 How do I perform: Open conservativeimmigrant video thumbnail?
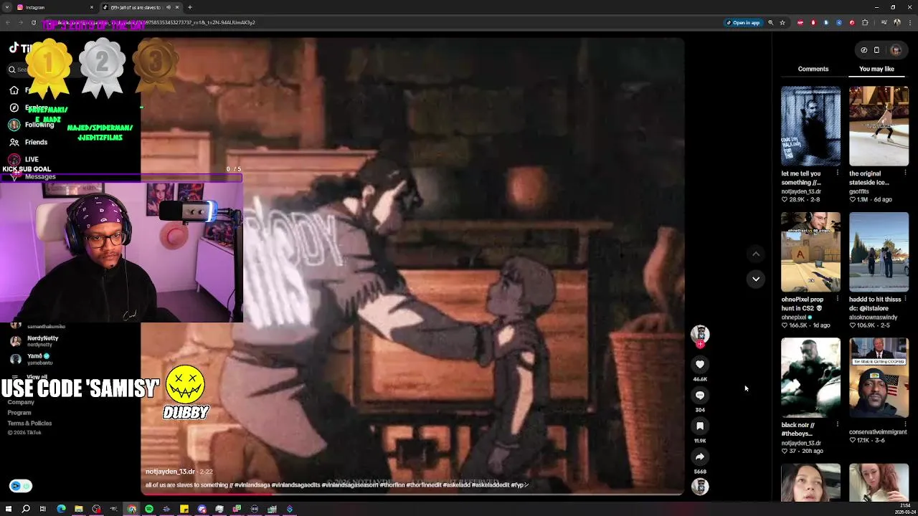click(879, 377)
